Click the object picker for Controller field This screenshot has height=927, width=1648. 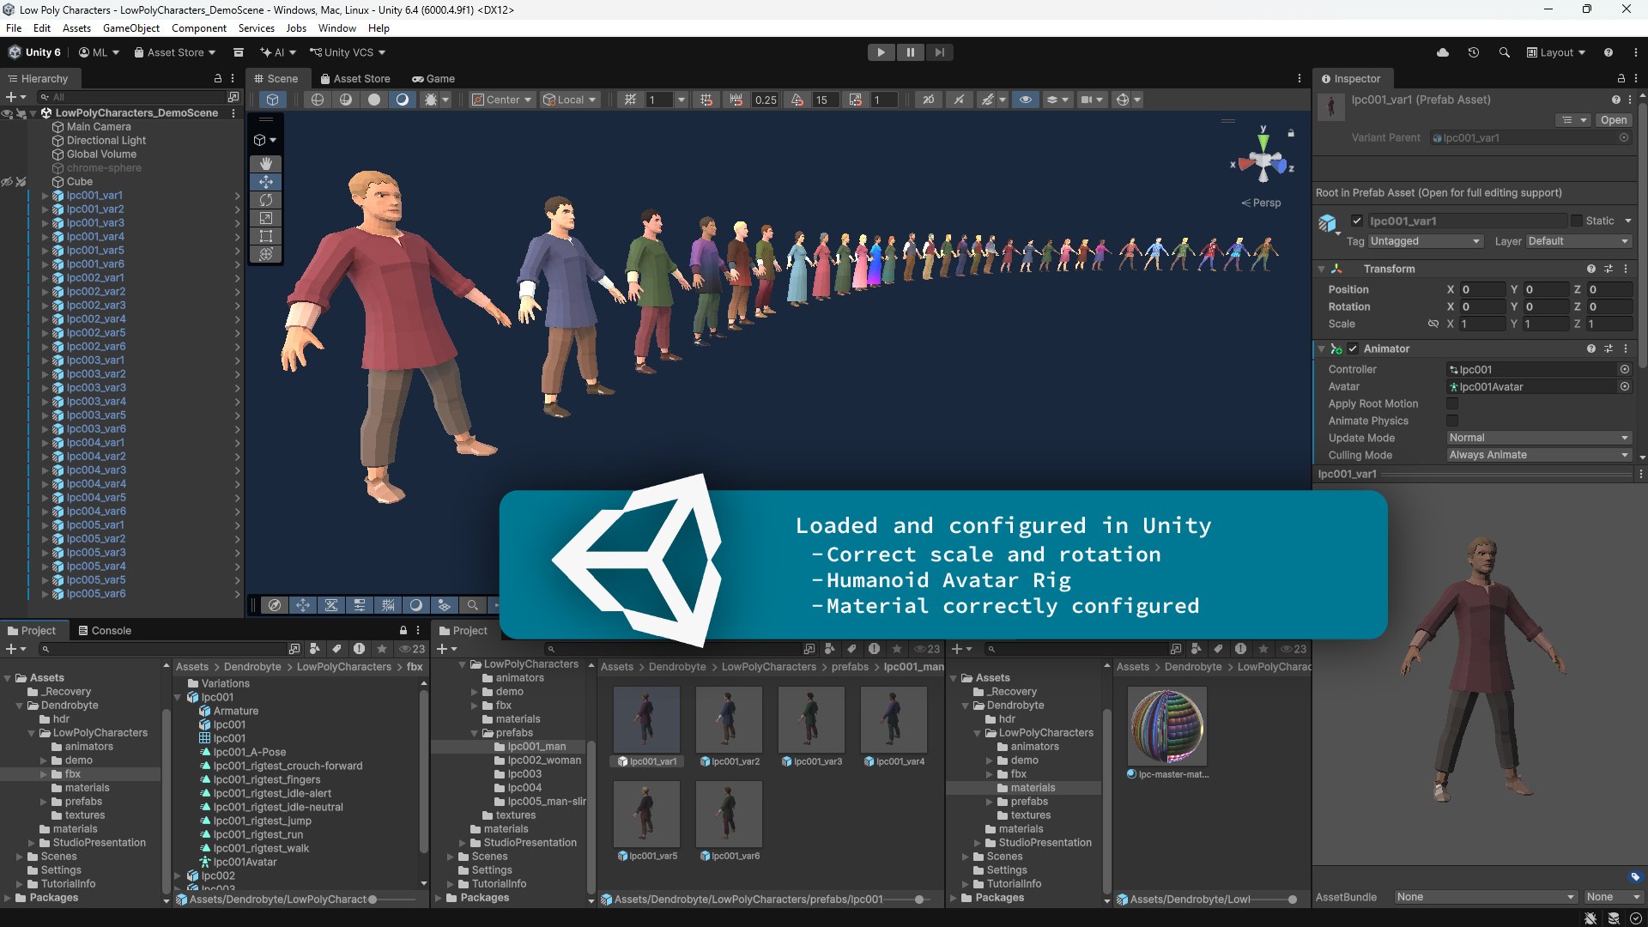pyautogui.click(x=1624, y=369)
